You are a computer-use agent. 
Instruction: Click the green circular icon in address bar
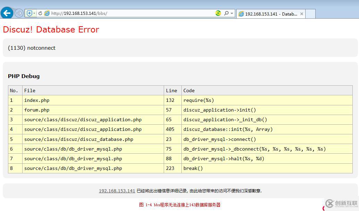(218, 13)
